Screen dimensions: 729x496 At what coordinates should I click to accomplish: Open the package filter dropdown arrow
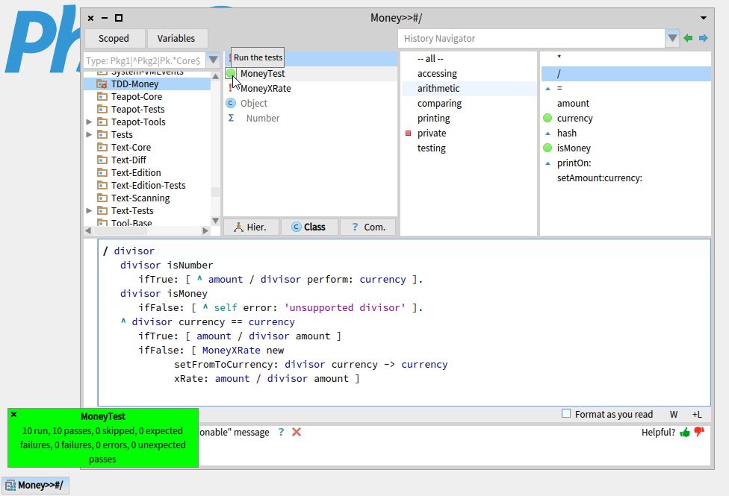[213, 60]
